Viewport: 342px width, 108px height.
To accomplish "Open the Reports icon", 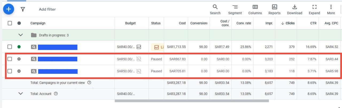I will pyautogui.click(x=274, y=10).
